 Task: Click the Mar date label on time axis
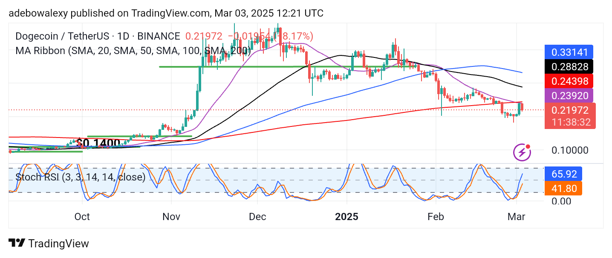pyautogui.click(x=517, y=217)
